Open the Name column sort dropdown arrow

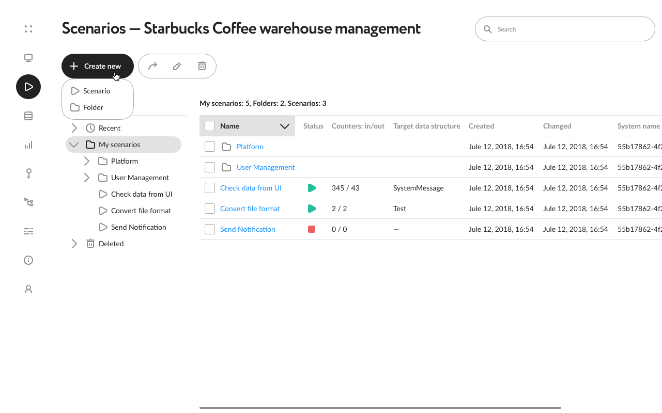[284, 126]
